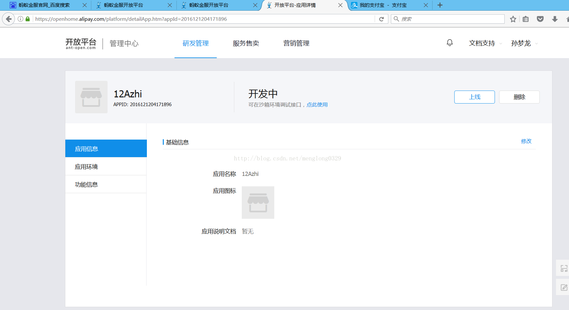Click the 上线 button

click(x=474, y=97)
